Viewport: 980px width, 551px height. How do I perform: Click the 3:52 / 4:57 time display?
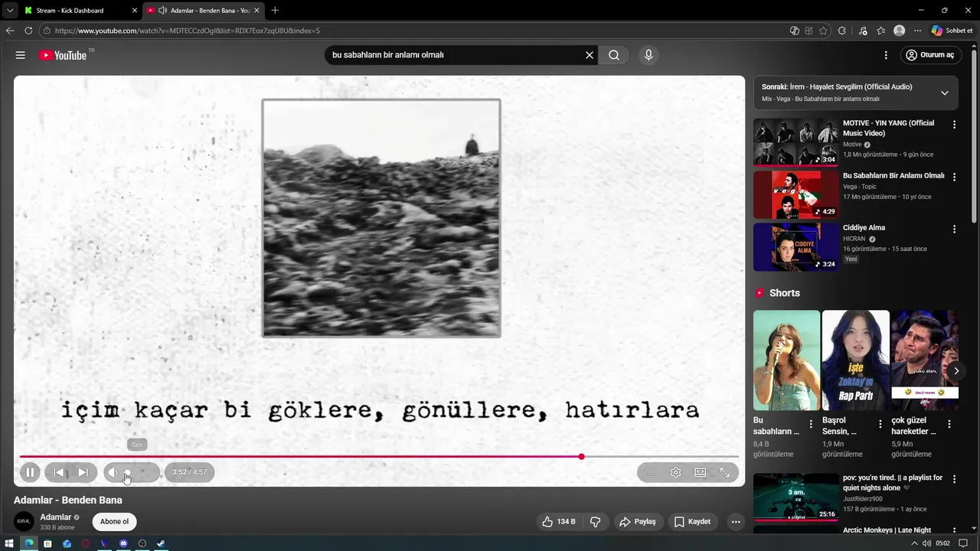(x=189, y=472)
